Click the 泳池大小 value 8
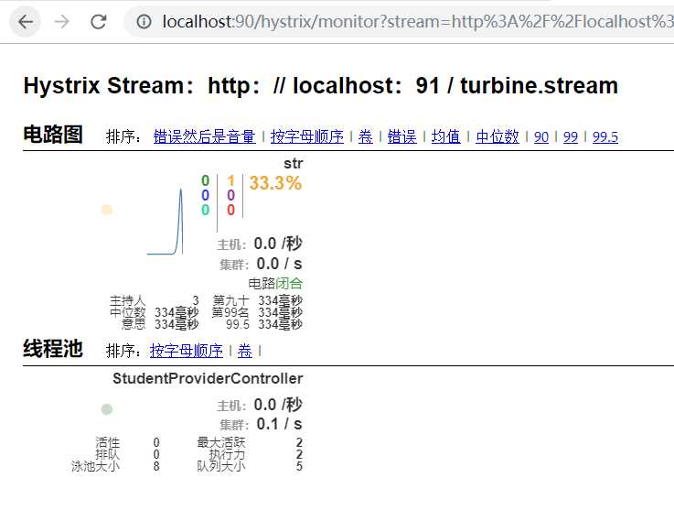Image resolution: width=674 pixels, height=510 pixels. pos(156,466)
